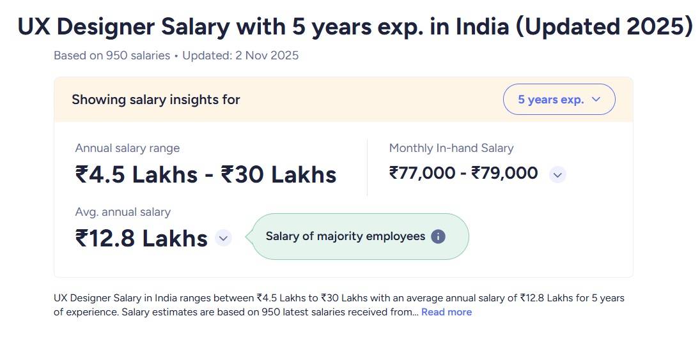Click the "Salary of majority employees" green badge

[345, 236]
